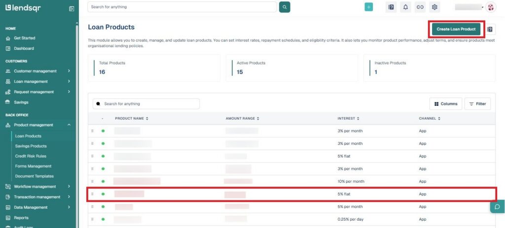The height and width of the screenshot is (228, 505).
Task: Open Loan Products in the sidebar
Action: point(28,136)
